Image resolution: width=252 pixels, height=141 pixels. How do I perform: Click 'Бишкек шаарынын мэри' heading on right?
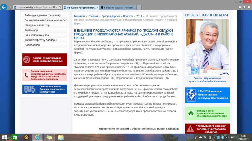point(206,15)
